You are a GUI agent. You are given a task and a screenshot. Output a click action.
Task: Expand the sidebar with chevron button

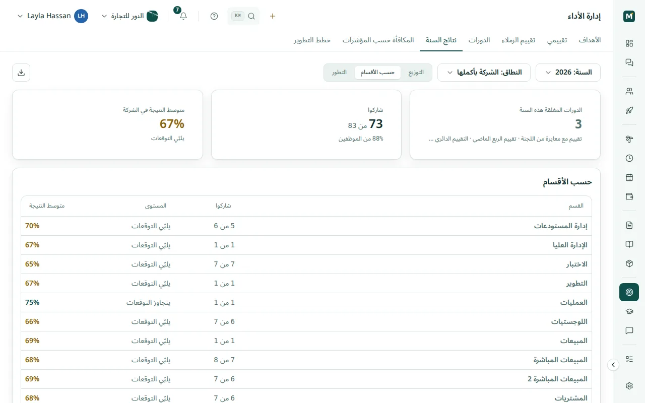613,365
